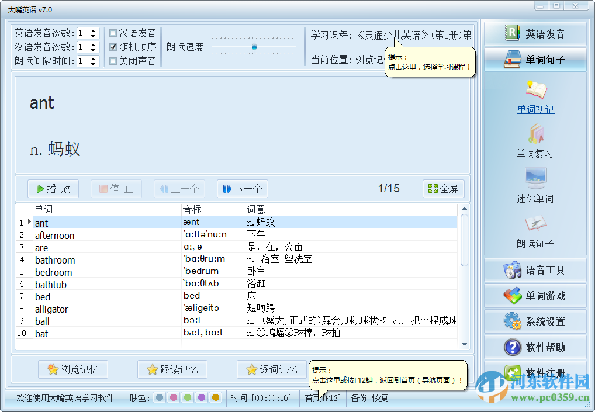Launch 迷你单词 (mini words) mode

point(535,198)
